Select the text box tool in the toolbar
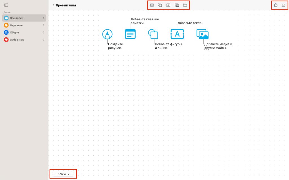289x180 pixels. [x=168, y=5]
